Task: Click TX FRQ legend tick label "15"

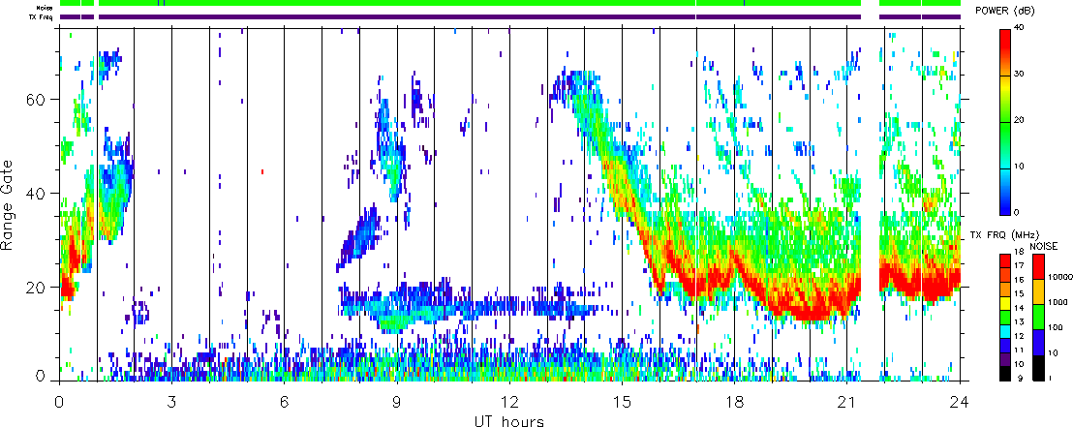Action: (x=1019, y=293)
